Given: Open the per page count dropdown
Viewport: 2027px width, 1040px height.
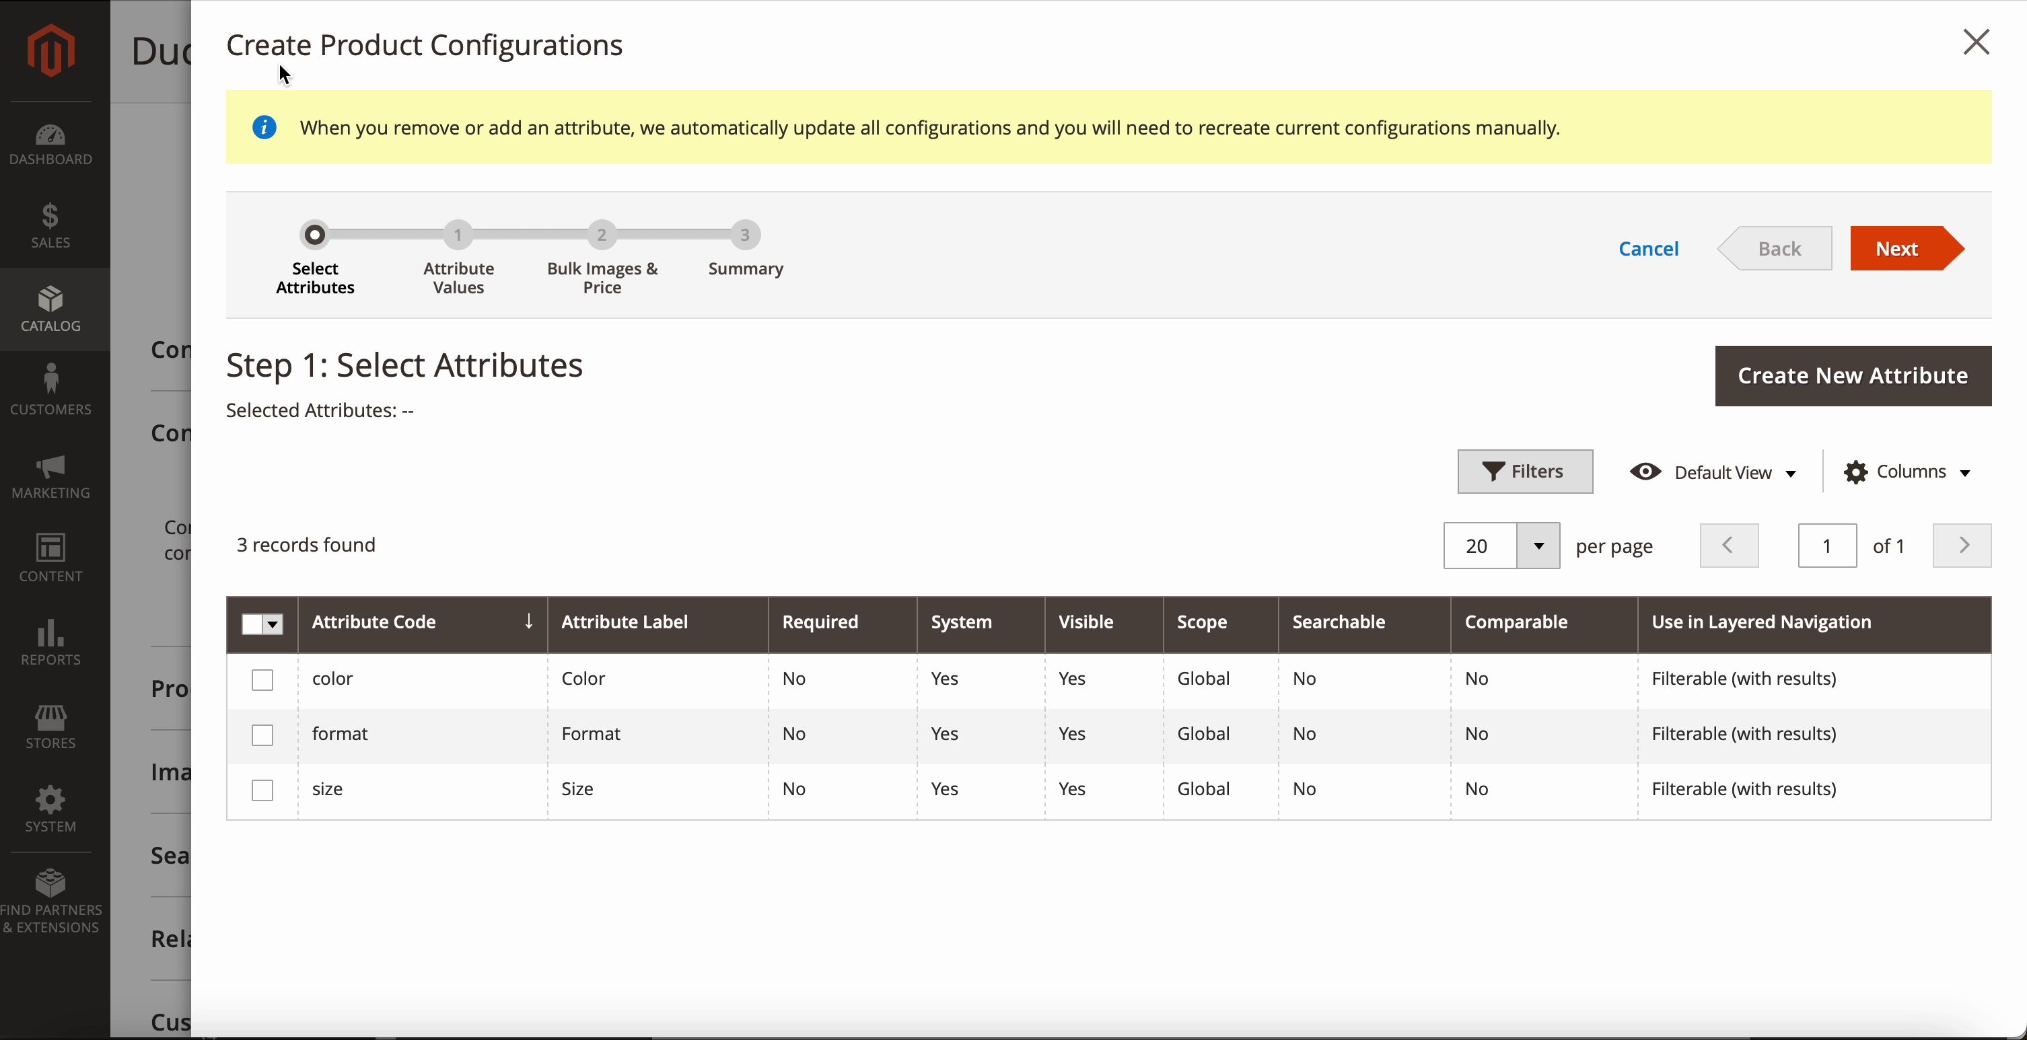Looking at the screenshot, I should tap(1538, 546).
